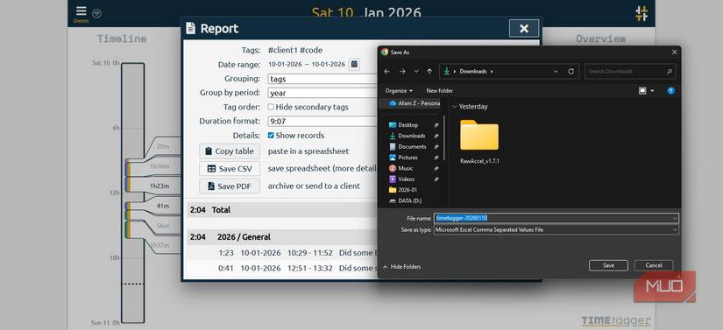Image resolution: width=723 pixels, height=330 pixels.
Task: Collapse the Yesterday group
Action: click(455, 106)
